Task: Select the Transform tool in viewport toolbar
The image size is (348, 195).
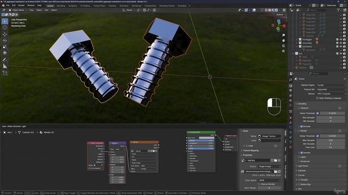Action: (5, 53)
